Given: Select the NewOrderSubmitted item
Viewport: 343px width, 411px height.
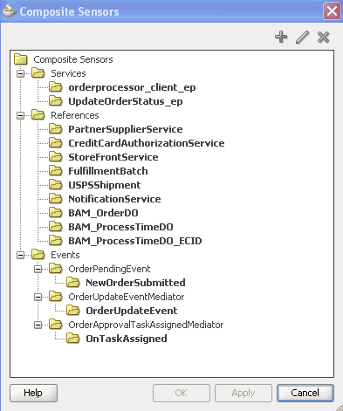Looking at the screenshot, I should [x=135, y=283].
